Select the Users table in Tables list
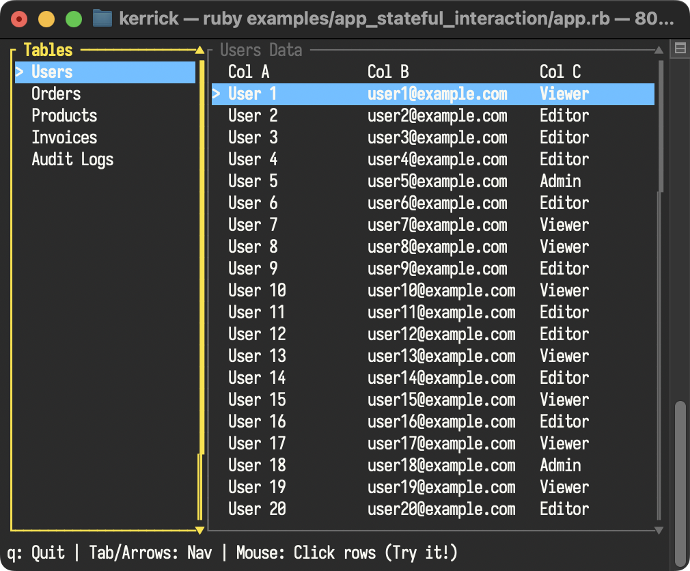This screenshot has height=571, width=690. (x=105, y=72)
